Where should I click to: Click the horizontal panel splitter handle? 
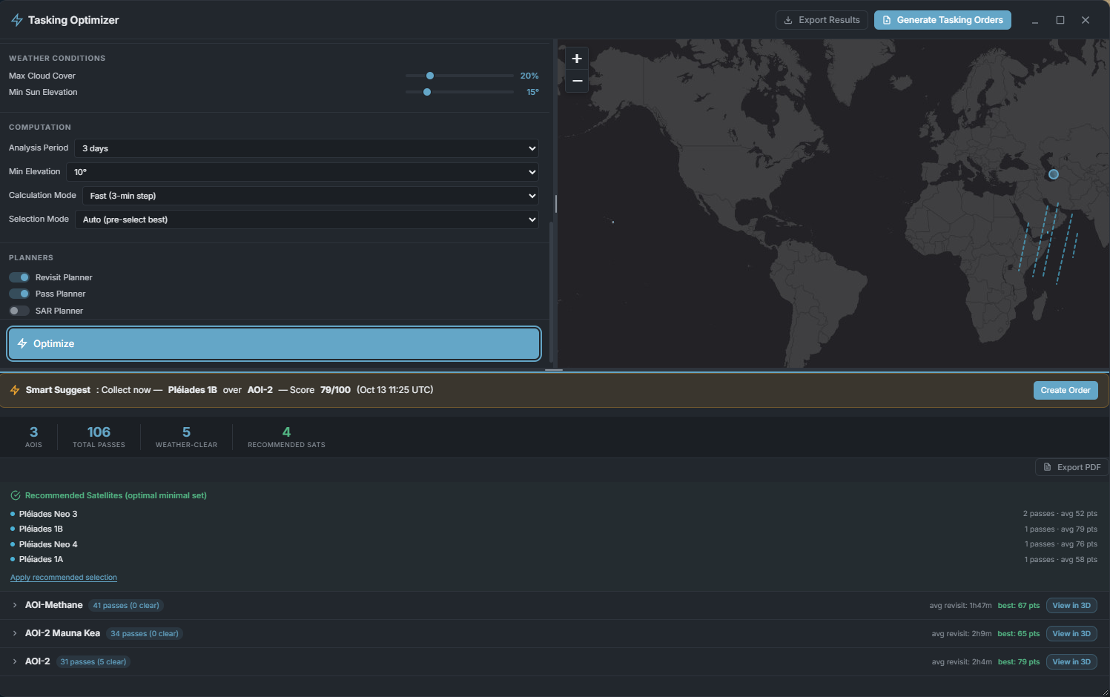pos(554,369)
